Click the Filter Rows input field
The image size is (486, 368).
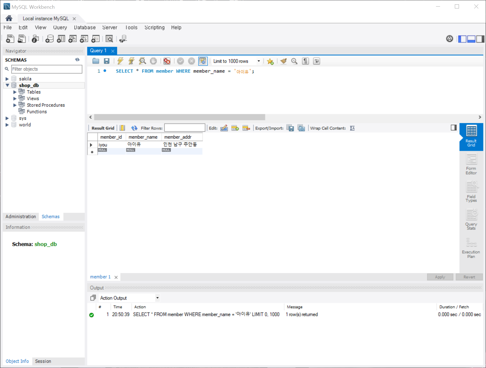click(185, 128)
